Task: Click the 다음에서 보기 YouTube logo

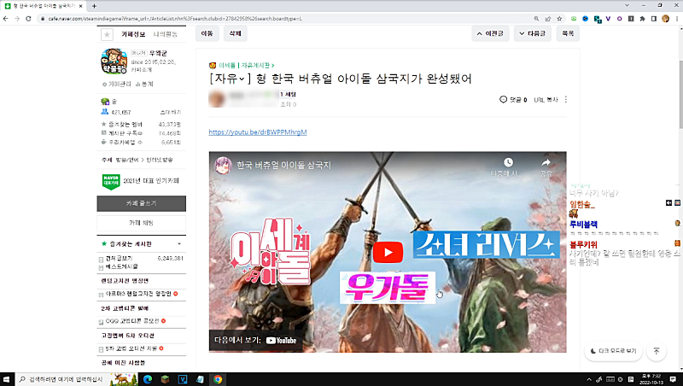Action: coord(282,341)
